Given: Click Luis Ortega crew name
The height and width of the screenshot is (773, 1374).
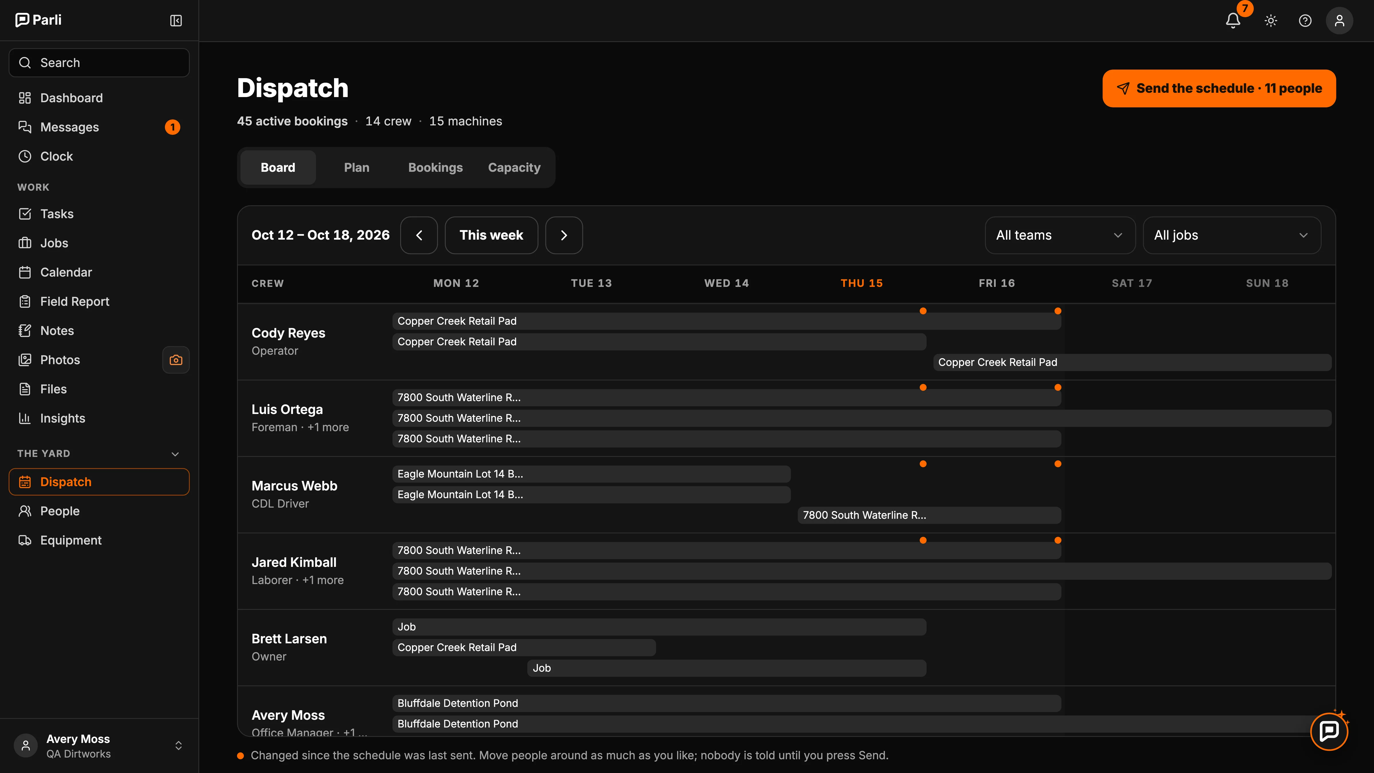Looking at the screenshot, I should coord(287,409).
